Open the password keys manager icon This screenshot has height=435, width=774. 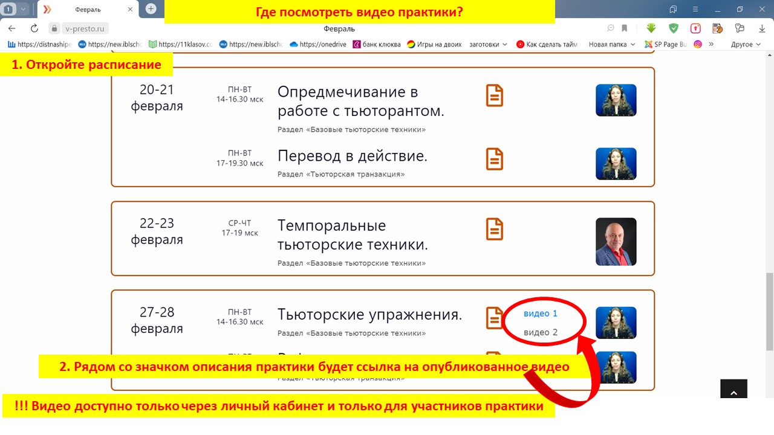740,28
